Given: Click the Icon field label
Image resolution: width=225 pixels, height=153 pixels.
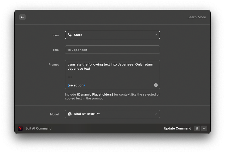Looking at the screenshot, I should [x=56, y=35].
